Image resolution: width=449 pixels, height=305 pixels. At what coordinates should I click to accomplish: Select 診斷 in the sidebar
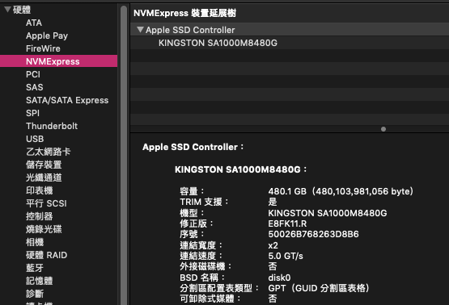35,294
